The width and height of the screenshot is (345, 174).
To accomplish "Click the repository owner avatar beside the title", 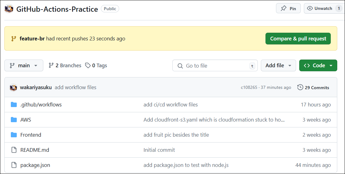I will [9, 9].
